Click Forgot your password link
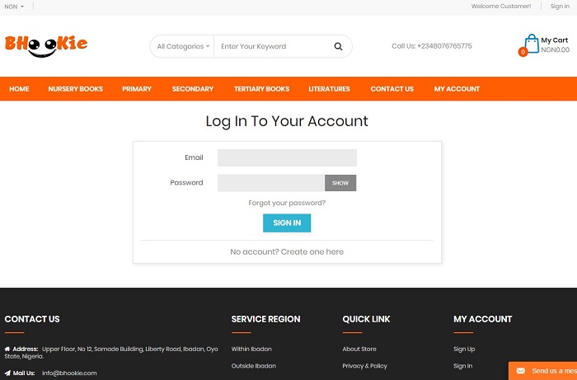Viewport: 577px width, 380px height. pos(287,203)
